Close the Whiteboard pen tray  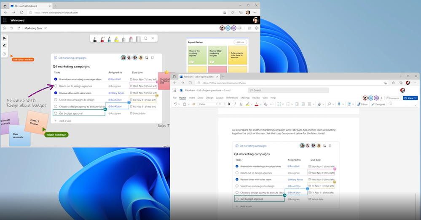pos(153,38)
